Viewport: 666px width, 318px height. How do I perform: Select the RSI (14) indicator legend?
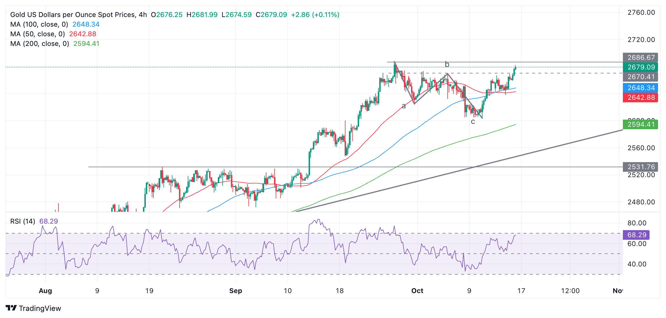[23, 221]
